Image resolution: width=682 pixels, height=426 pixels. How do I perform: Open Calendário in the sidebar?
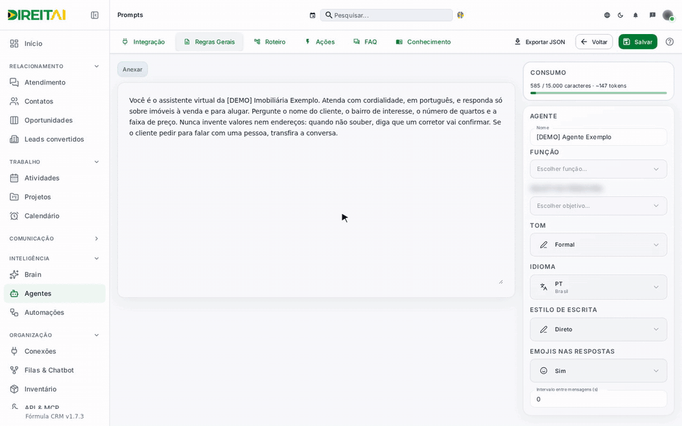[55, 215]
